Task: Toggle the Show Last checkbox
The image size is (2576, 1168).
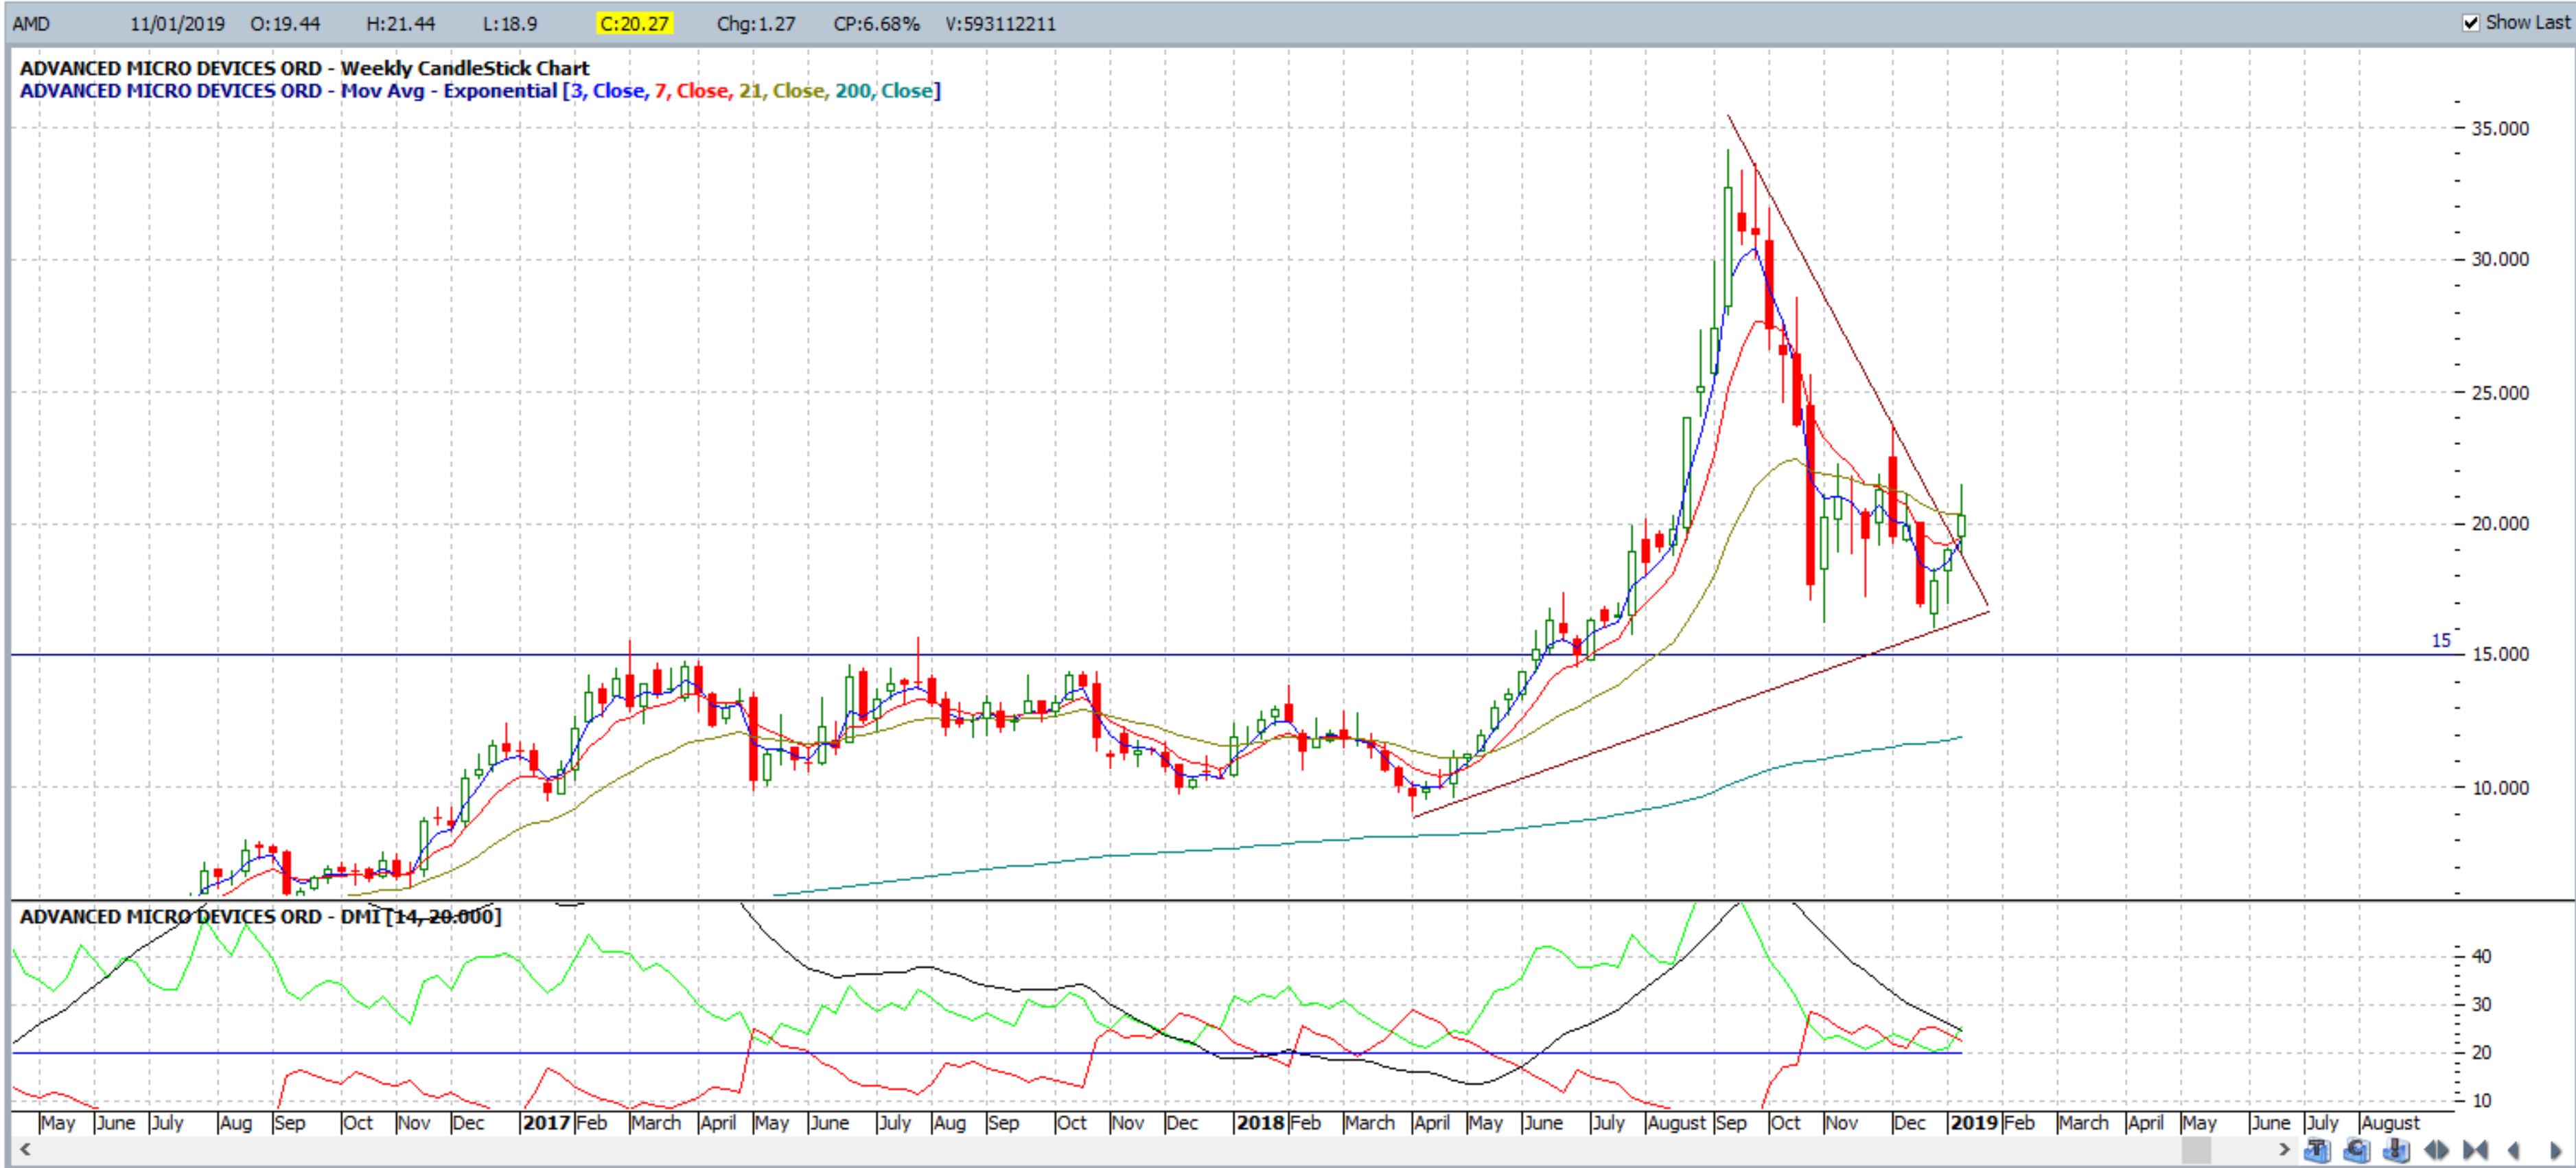Action: coord(2471,23)
